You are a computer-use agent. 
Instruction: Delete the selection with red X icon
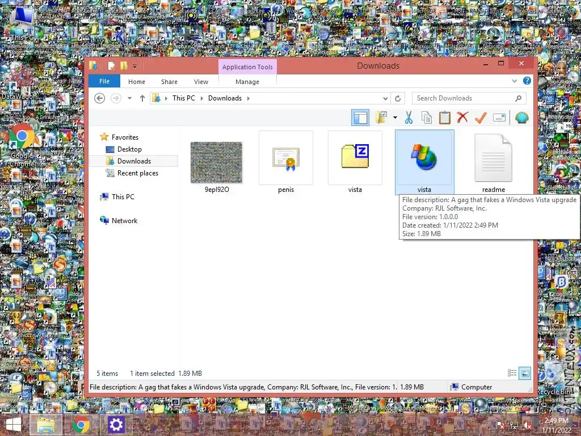click(462, 118)
